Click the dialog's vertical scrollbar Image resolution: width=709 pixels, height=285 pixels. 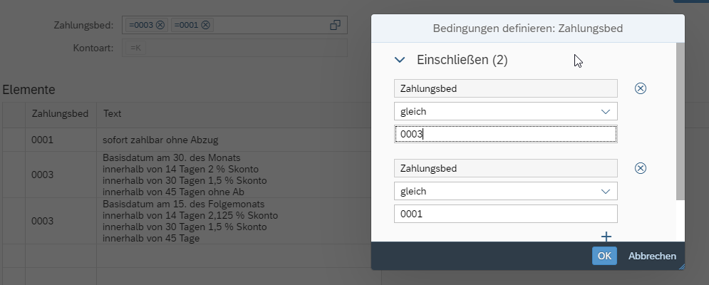680,121
